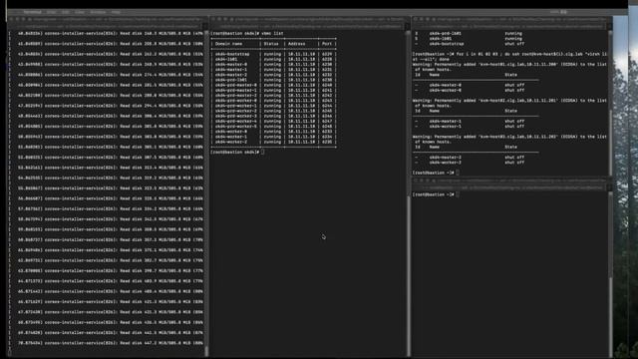Image resolution: width=638 pixels, height=359 pixels.
Task: Click okd4-master-1 in the virsh list output
Action: click(x=446, y=122)
